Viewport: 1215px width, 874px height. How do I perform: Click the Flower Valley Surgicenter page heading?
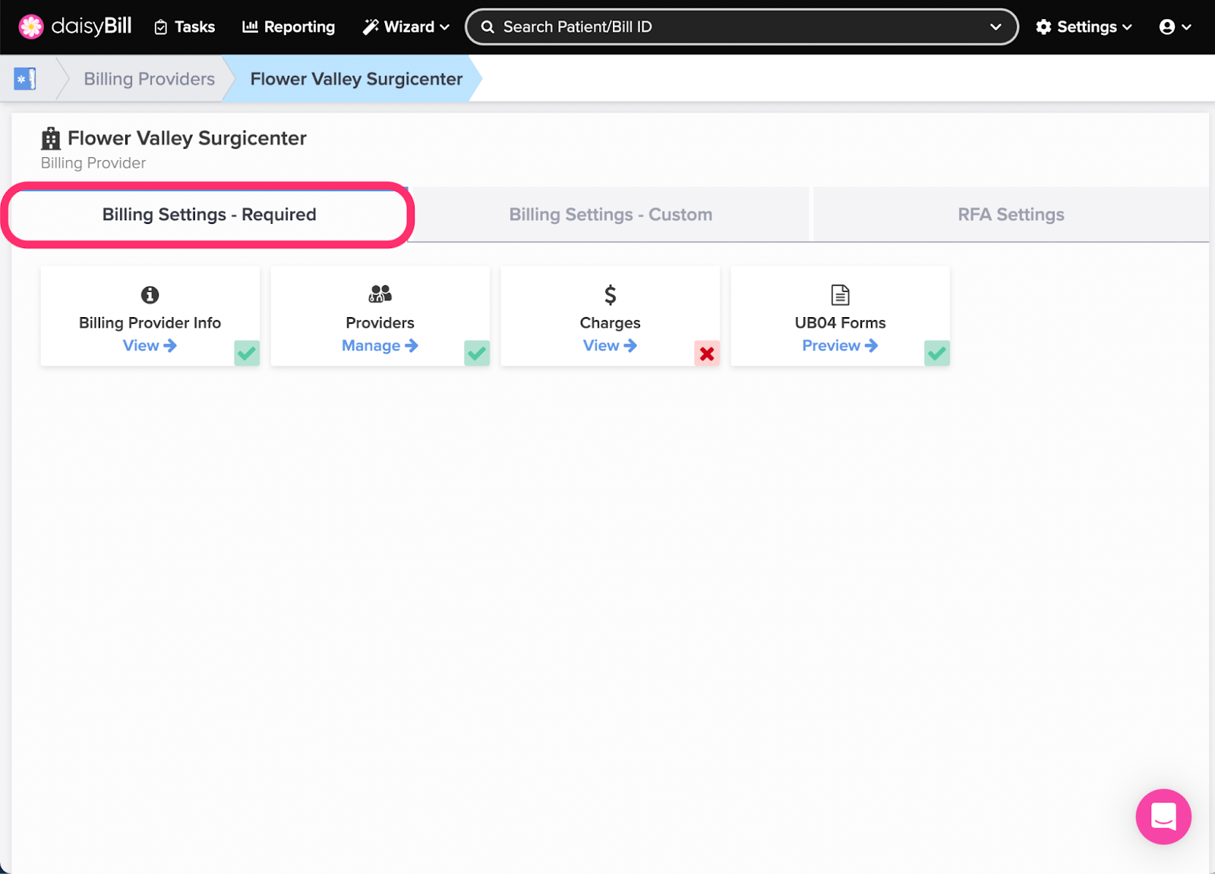pos(187,138)
